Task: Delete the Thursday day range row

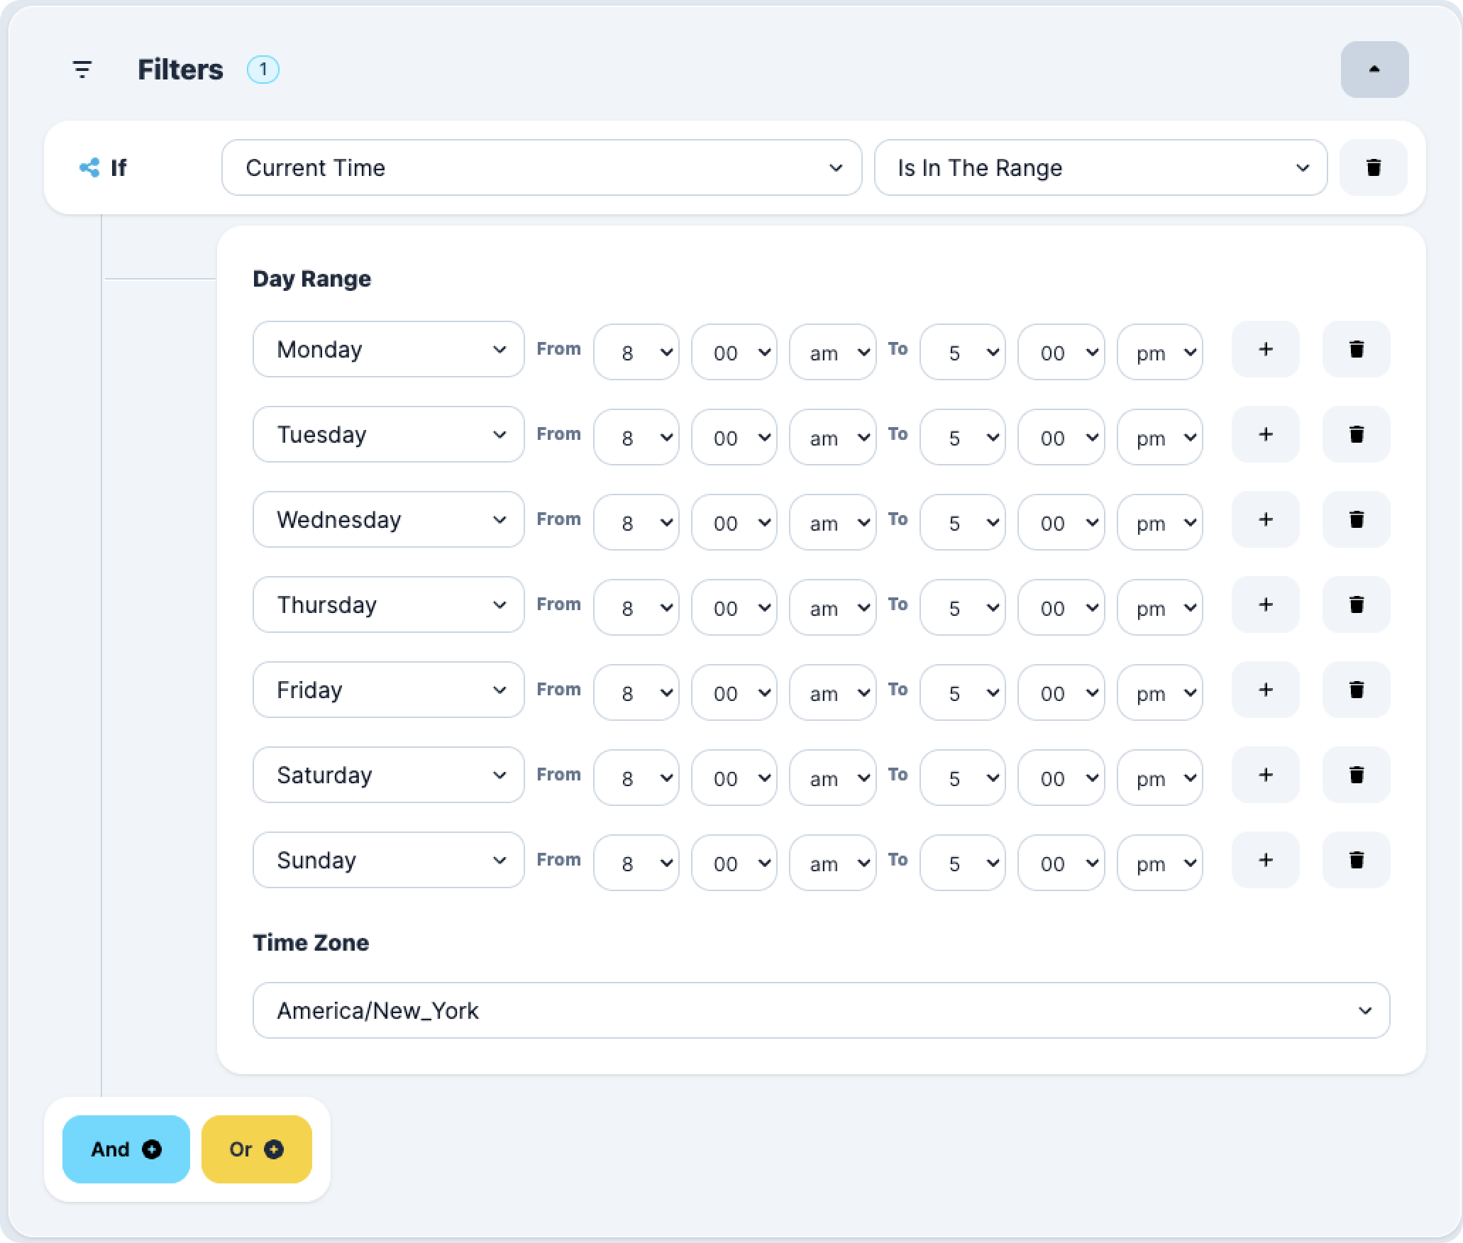Action: coord(1357,604)
